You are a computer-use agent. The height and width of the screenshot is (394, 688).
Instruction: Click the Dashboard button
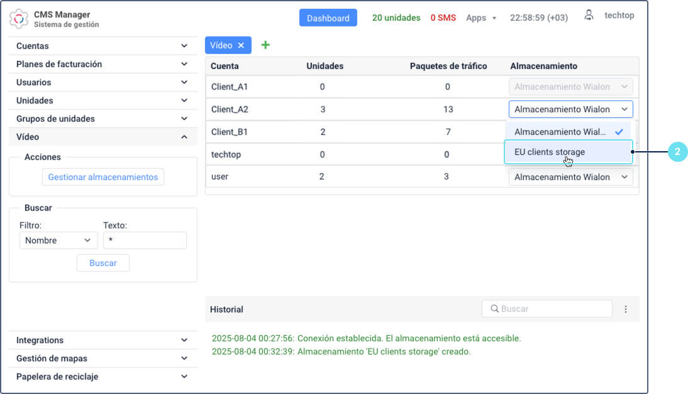(328, 18)
